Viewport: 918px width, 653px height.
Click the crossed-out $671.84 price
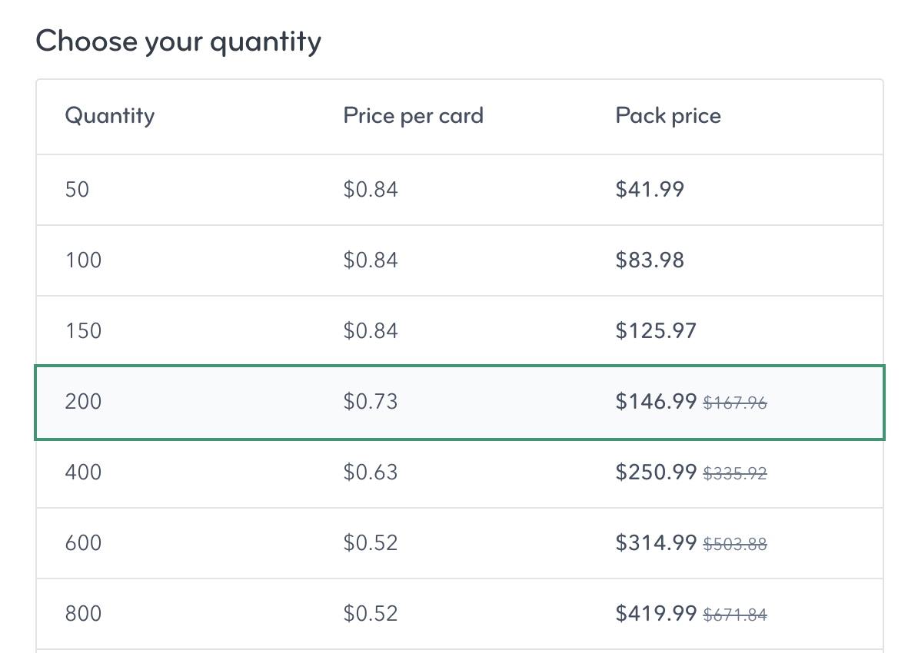[x=736, y=615]
